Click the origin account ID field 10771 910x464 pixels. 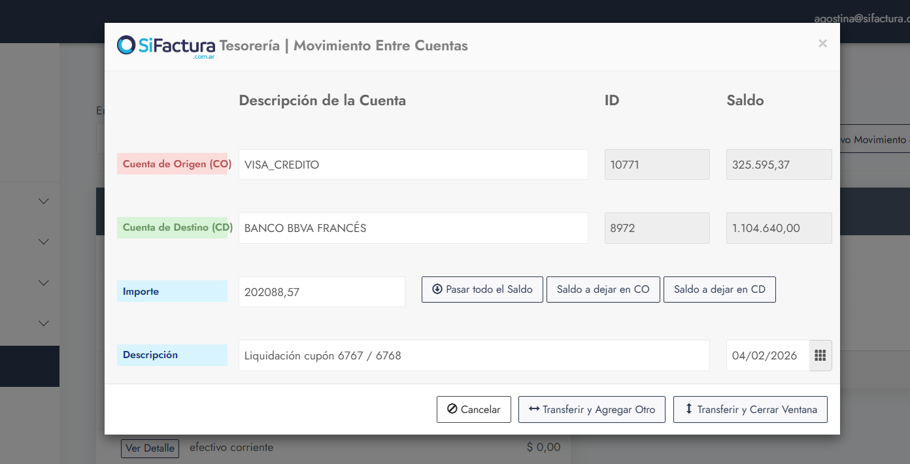(656, 165)
